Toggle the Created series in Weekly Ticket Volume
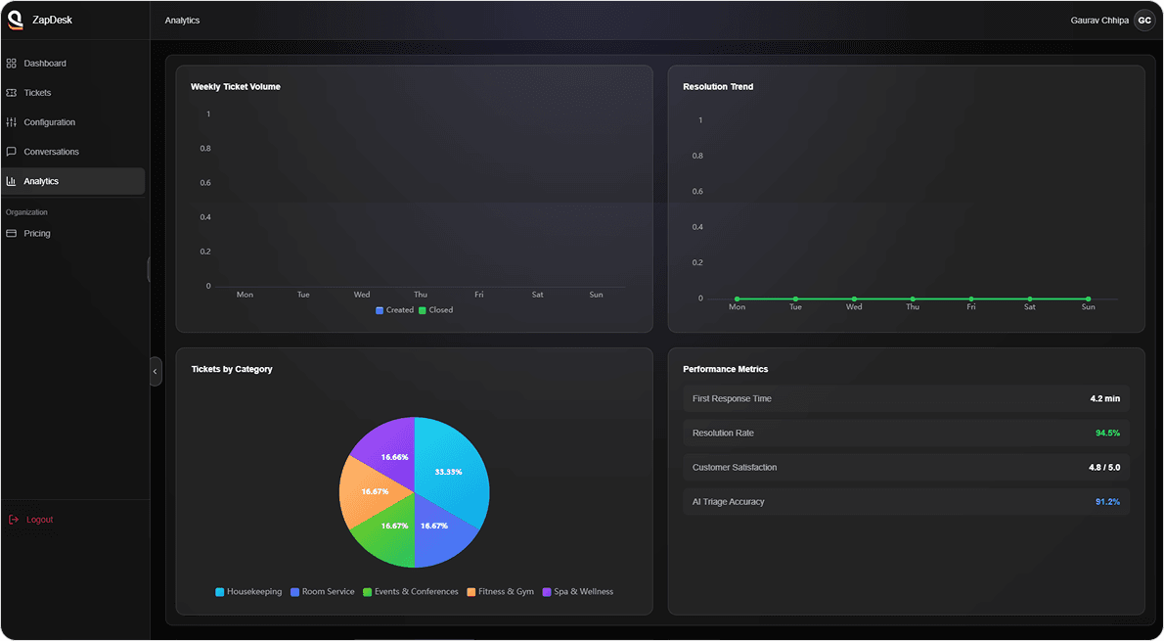 click(390, 309)
